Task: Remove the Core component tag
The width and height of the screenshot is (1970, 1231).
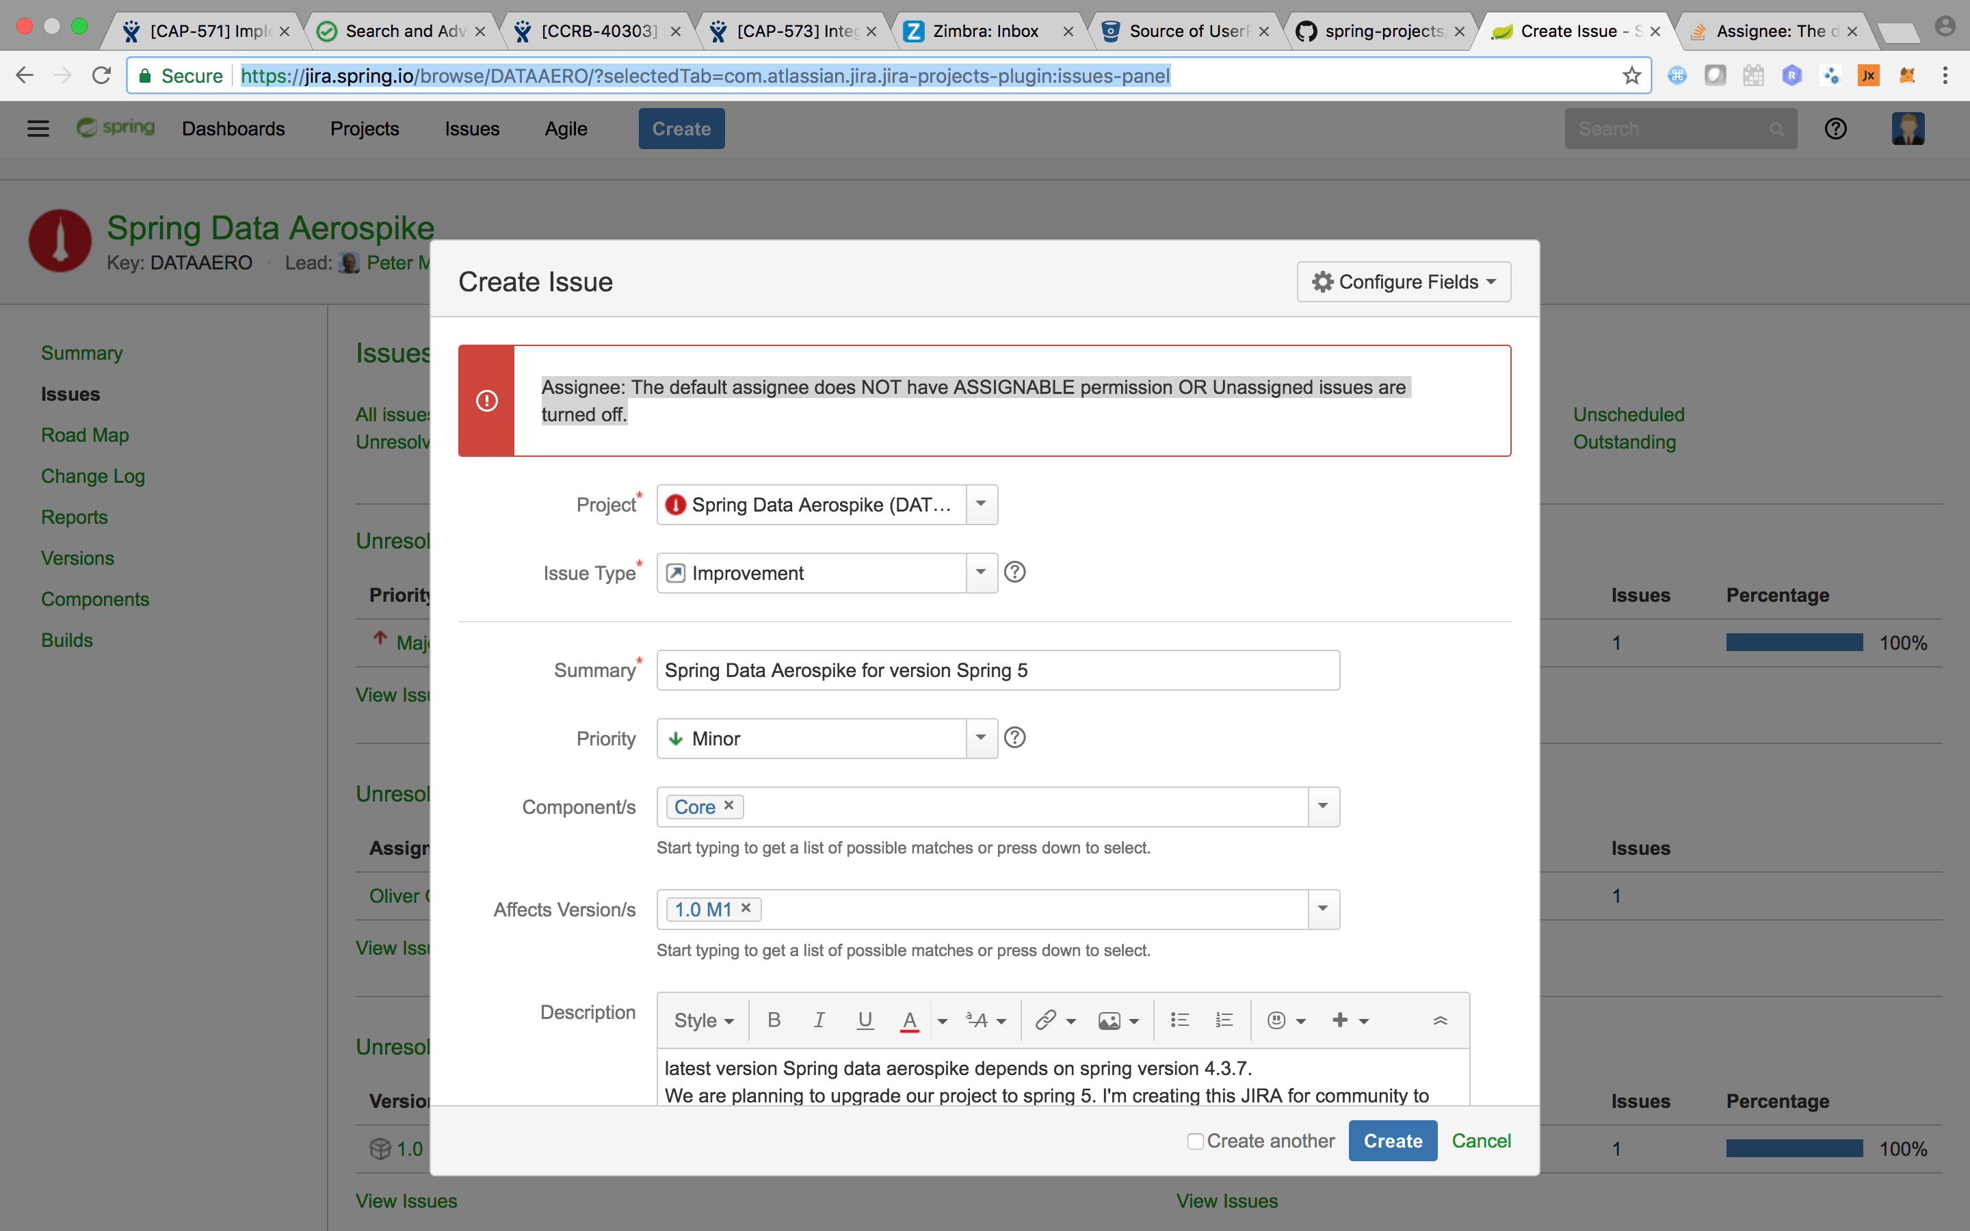Action: 728,805
